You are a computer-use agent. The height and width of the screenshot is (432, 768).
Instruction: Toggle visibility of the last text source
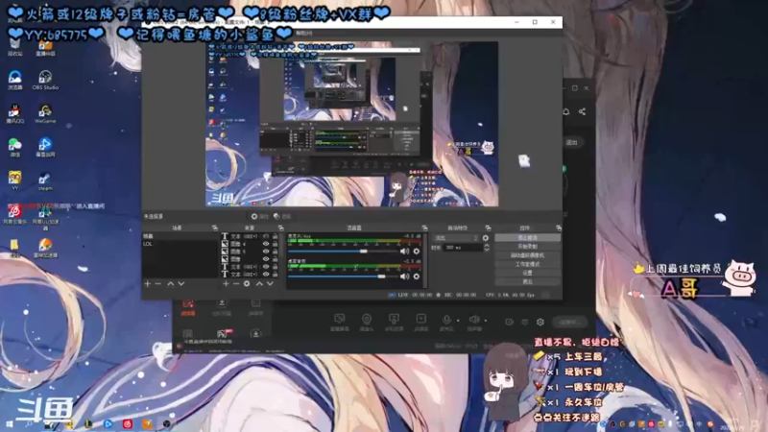pyautogui.click(x=266, y=274)
